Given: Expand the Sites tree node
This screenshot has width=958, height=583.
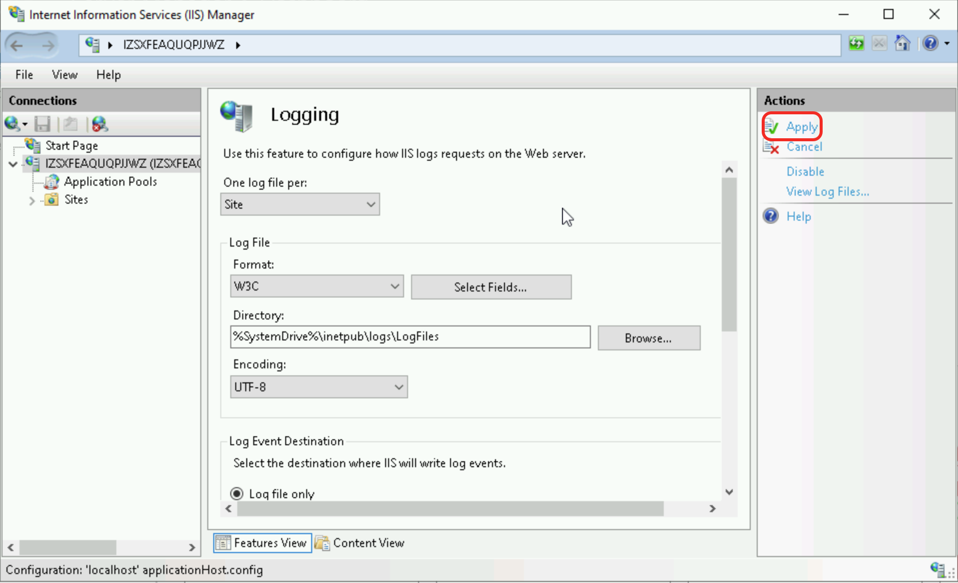Looking at the screenshot, I should point(32,201).
